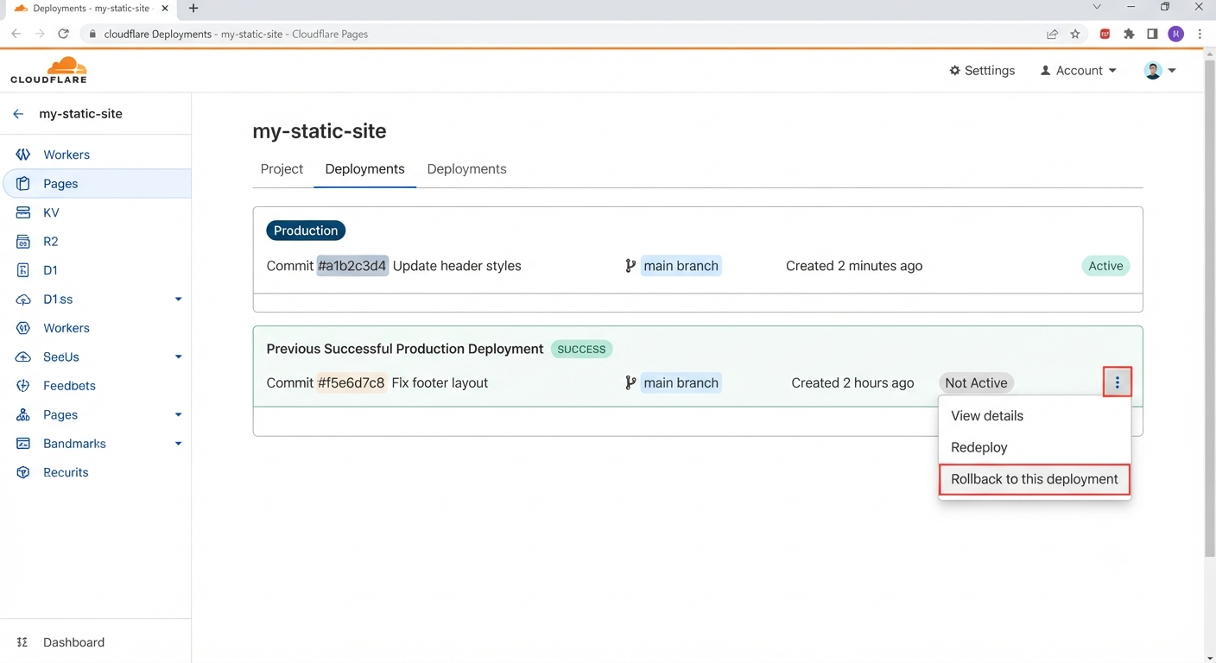Click commit hash #f5e6d7c8
The height and width of the screenshot is (663, 1216).
[x=351, y=383]
